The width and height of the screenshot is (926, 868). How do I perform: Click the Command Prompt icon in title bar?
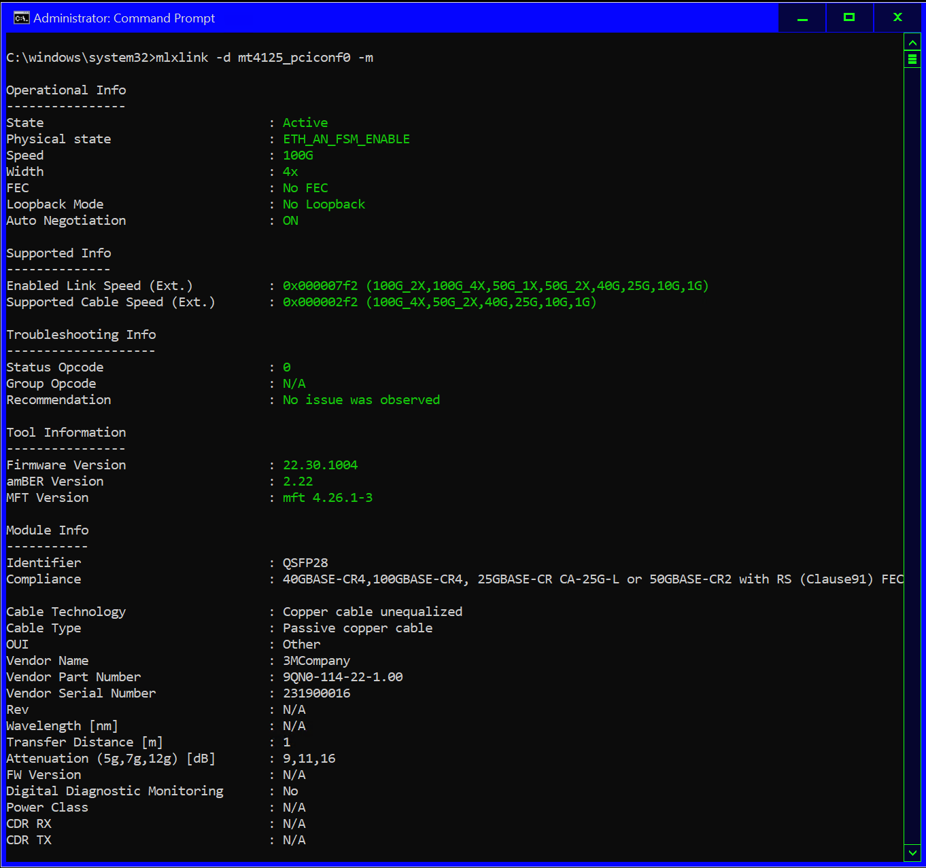21,18
